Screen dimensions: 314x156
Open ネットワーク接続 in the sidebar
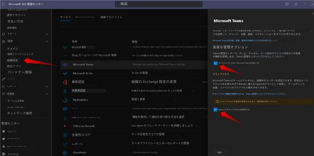pyautogui.click(x=20, y=113)
